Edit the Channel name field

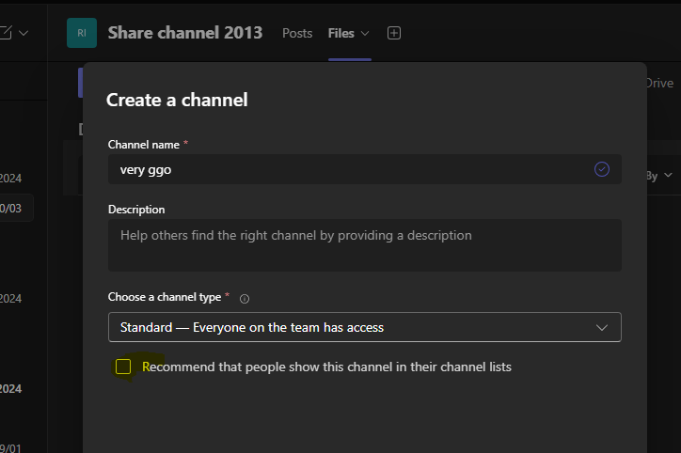click(x=365, y=169)
